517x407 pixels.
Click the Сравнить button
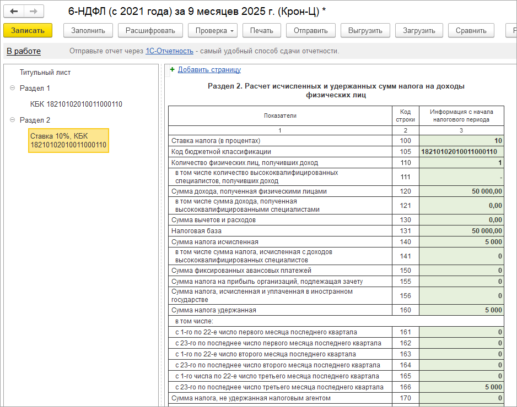coord(471,30)
